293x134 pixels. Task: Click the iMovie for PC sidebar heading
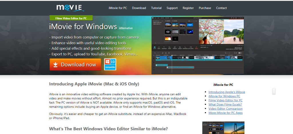223,85
